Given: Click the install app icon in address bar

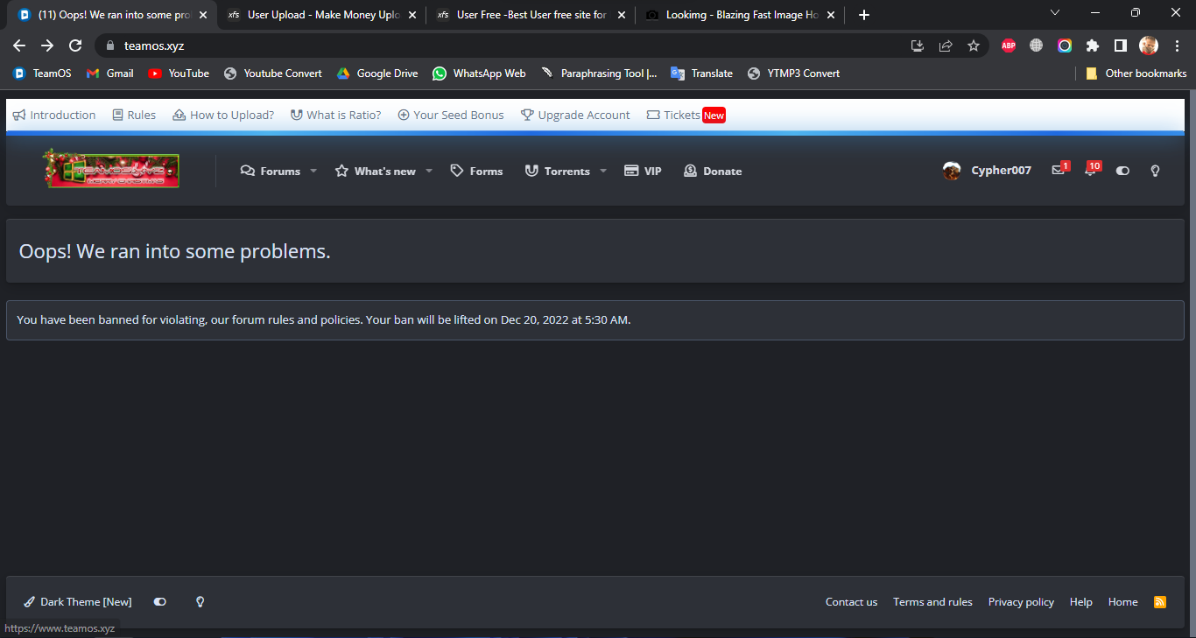Looking at the screenshot, I should coord(918,46).
